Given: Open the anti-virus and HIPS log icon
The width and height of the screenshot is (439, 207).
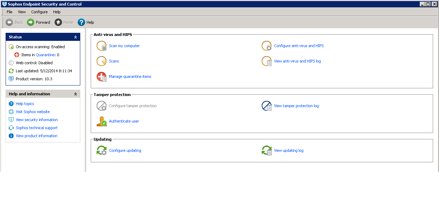Looking at the screenshot, I should coord(267,61).
